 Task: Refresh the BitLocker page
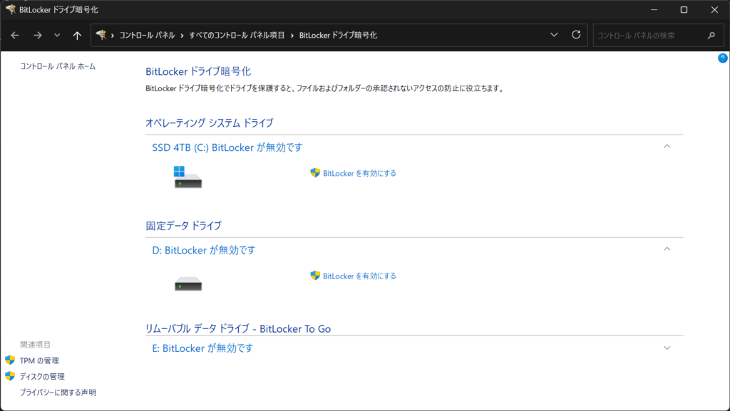(x=576, y=35)
